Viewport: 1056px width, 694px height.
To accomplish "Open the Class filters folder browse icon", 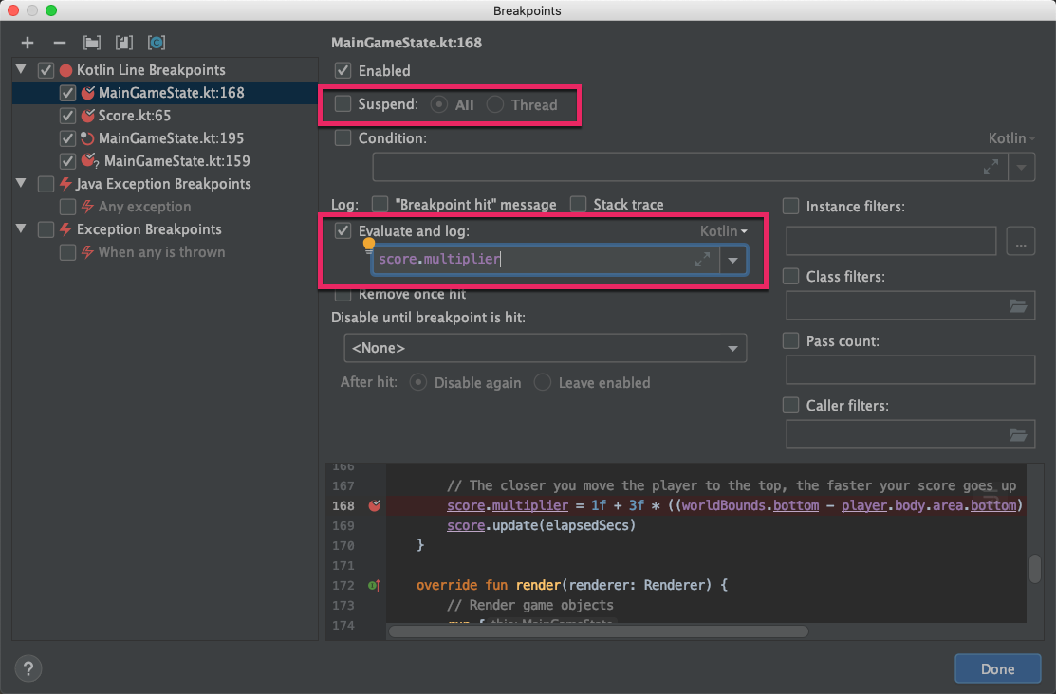I will [1018, 305].
